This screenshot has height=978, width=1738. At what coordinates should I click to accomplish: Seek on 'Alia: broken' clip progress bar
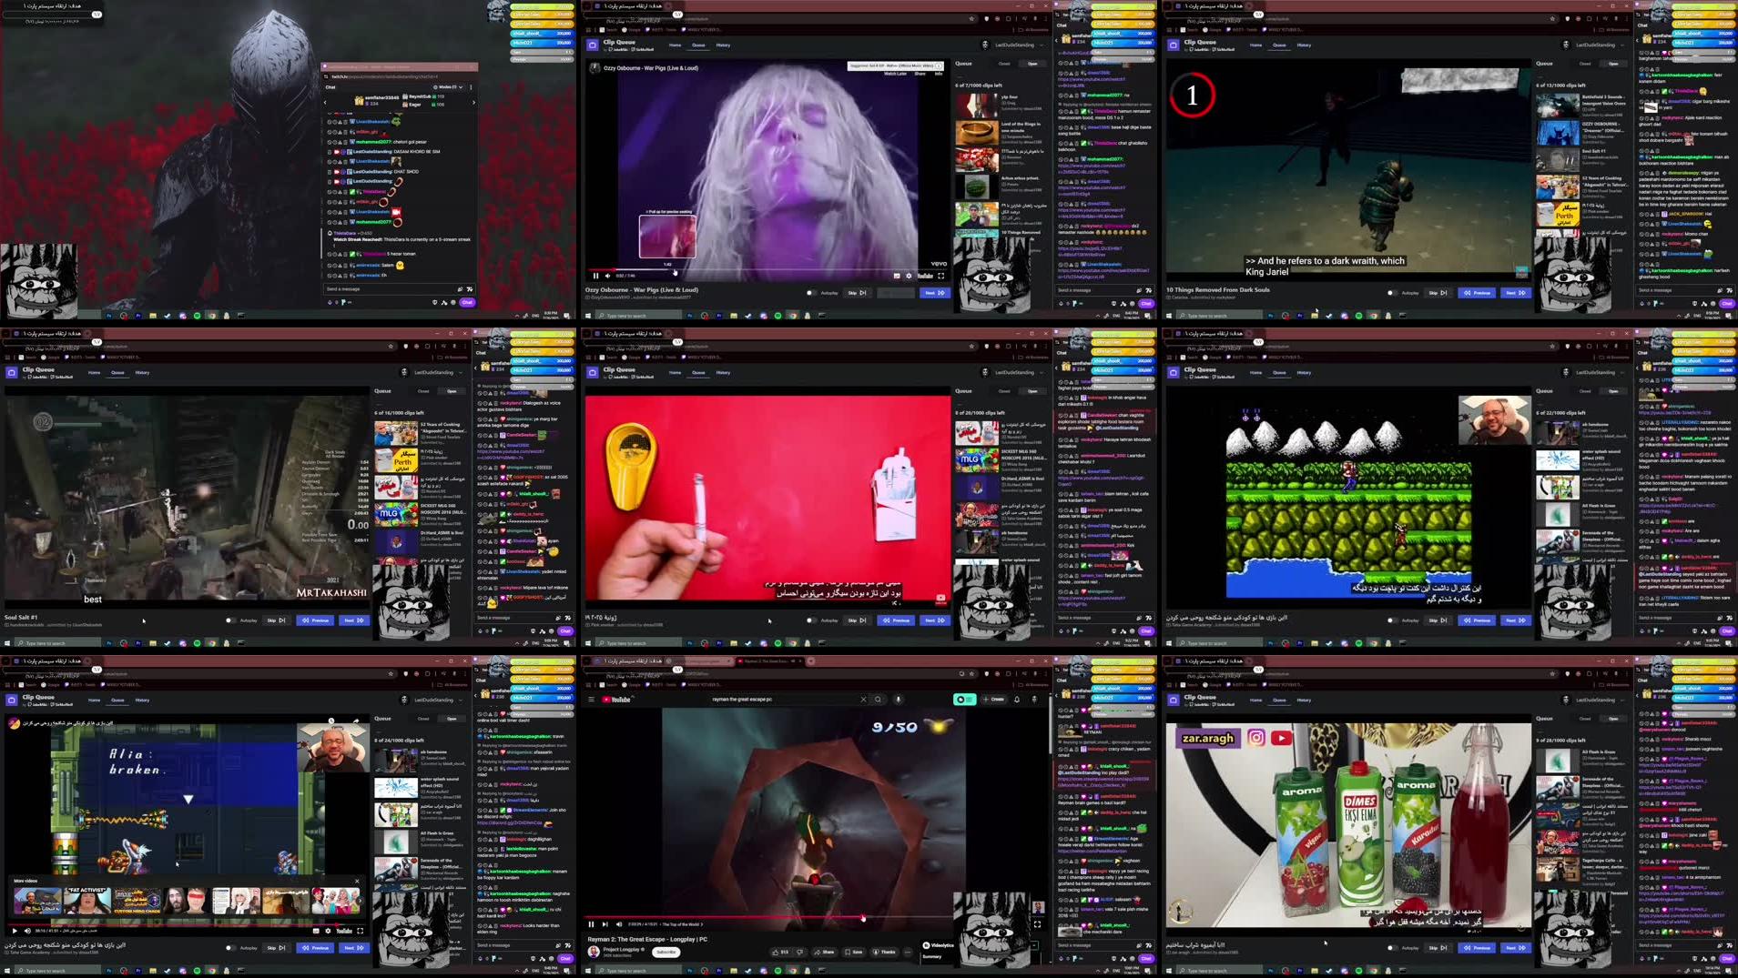186,924
